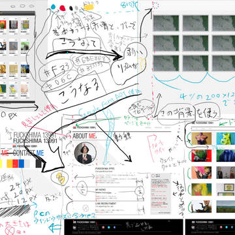This screenshot has height=235, width=235.
Task: Click cyan social icon in middle black footer
Action: point(109,227)
